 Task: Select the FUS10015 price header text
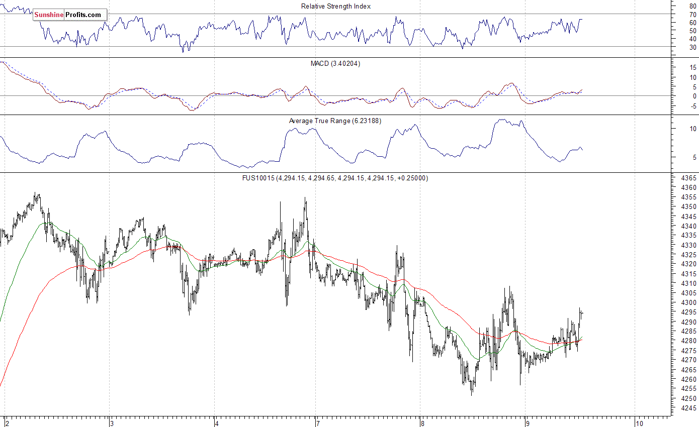coord(335,178)
